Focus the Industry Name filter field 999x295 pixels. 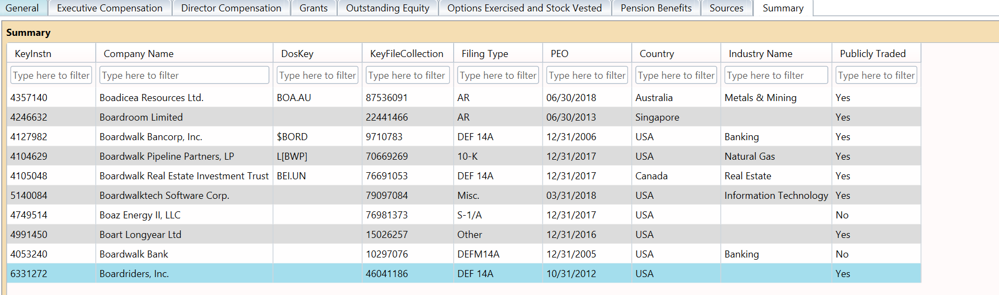click(776, 76)
